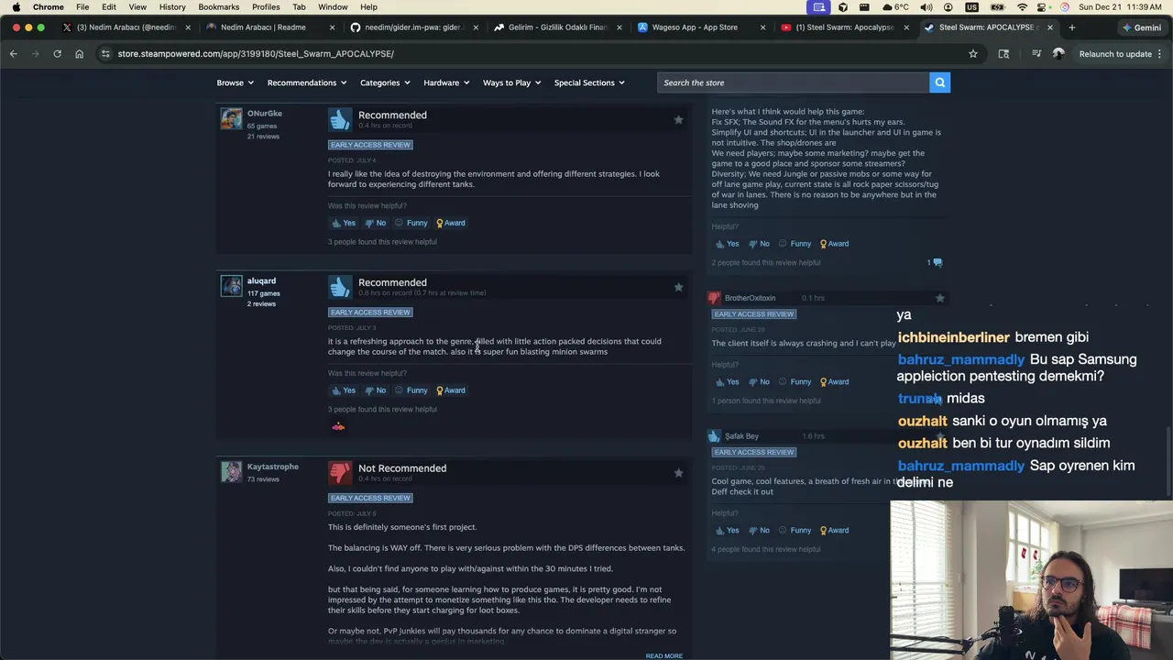Expand the Recommendations dropdown
Screen dimensions: 1173x660
pos(307,82)
